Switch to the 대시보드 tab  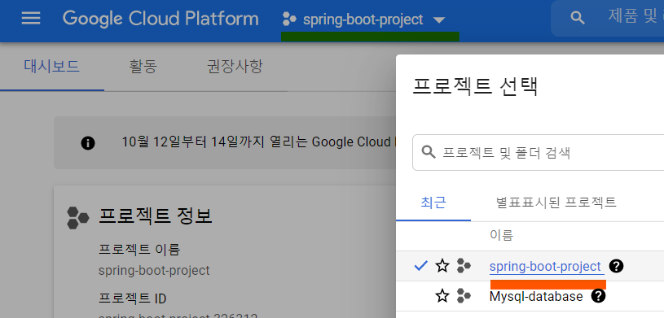coord(51,67)
